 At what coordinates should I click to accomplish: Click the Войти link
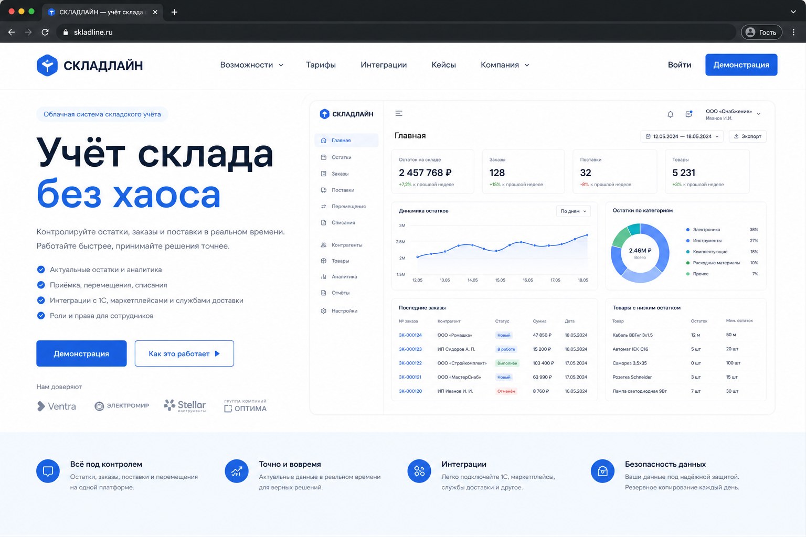click(x=680, y=65)
